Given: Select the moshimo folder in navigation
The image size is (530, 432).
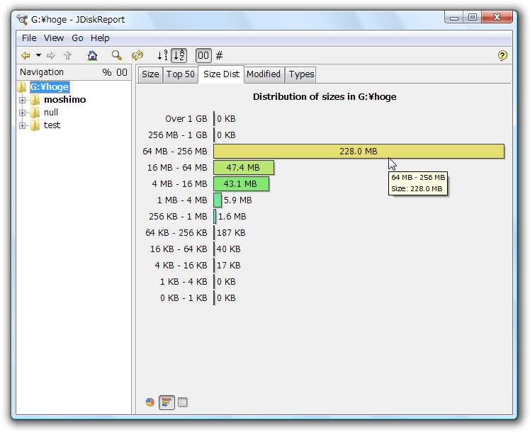Looking at the screenshot, I should coord(64,100).
